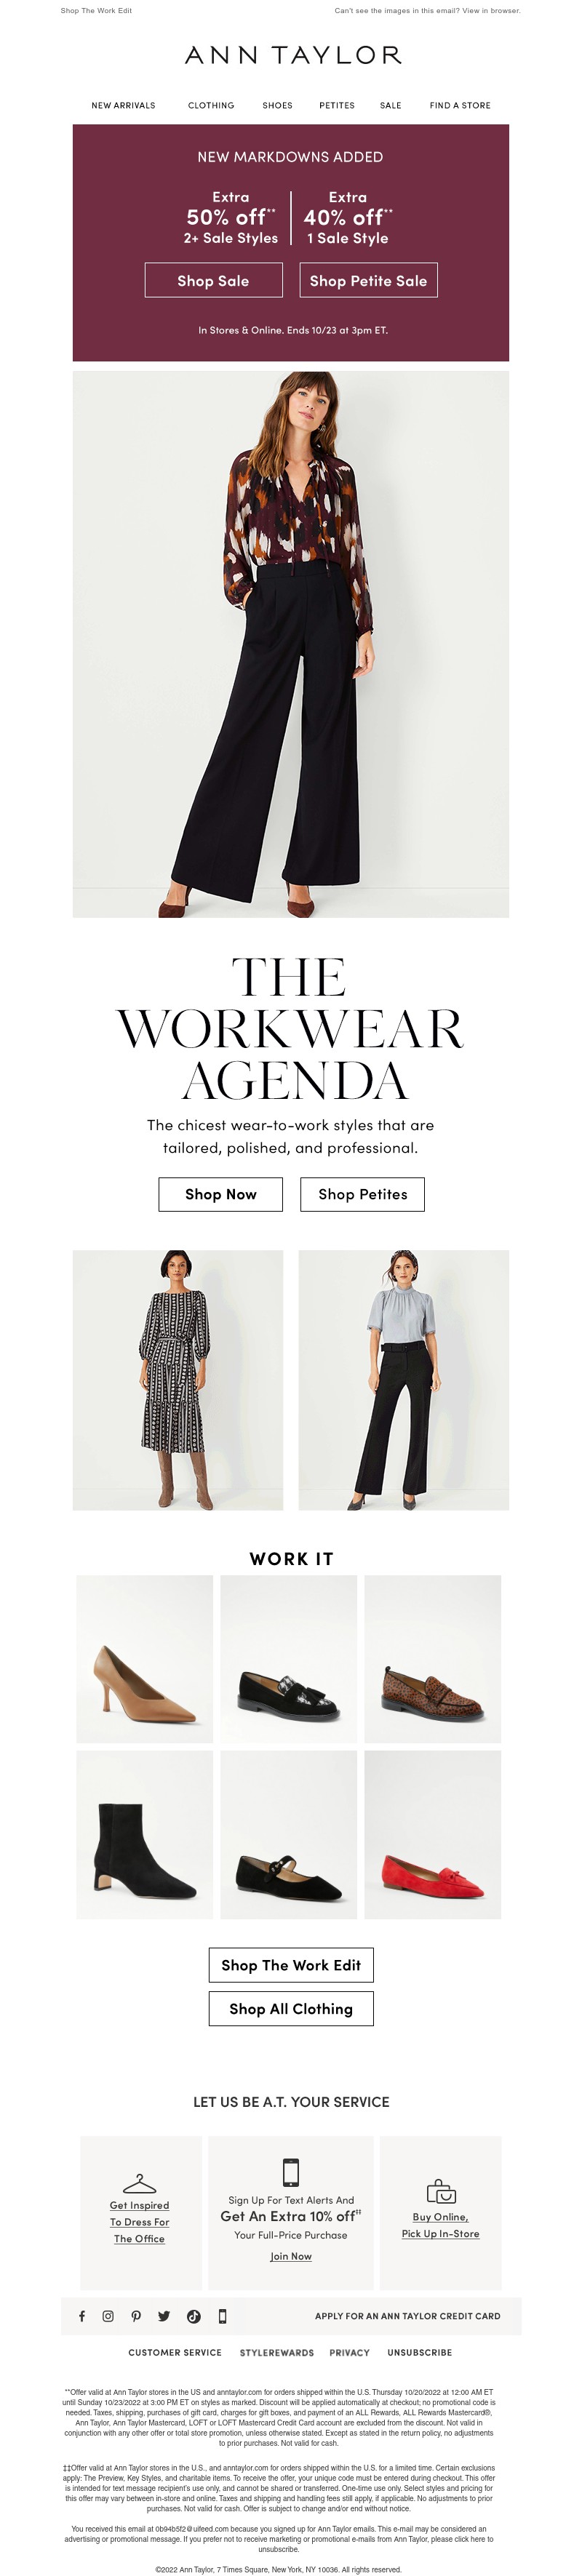The width and height of the screenshot is (582, 2576).
Task: Open the Pinterest icon link
Action: tap(136, 2316)
